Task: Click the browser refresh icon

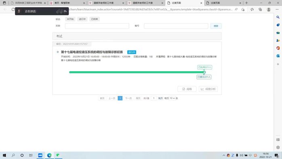Action: coord(13,9)
